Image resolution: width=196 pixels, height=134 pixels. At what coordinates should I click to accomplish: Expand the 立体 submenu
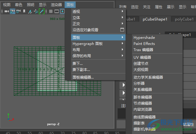coord(98,18)
